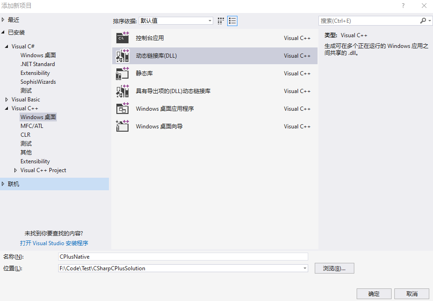
Task: Click the 取消 button
Action: pos(412,294)
